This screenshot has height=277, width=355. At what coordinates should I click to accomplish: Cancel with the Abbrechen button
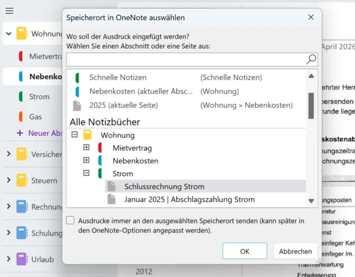tap(295, 251)
